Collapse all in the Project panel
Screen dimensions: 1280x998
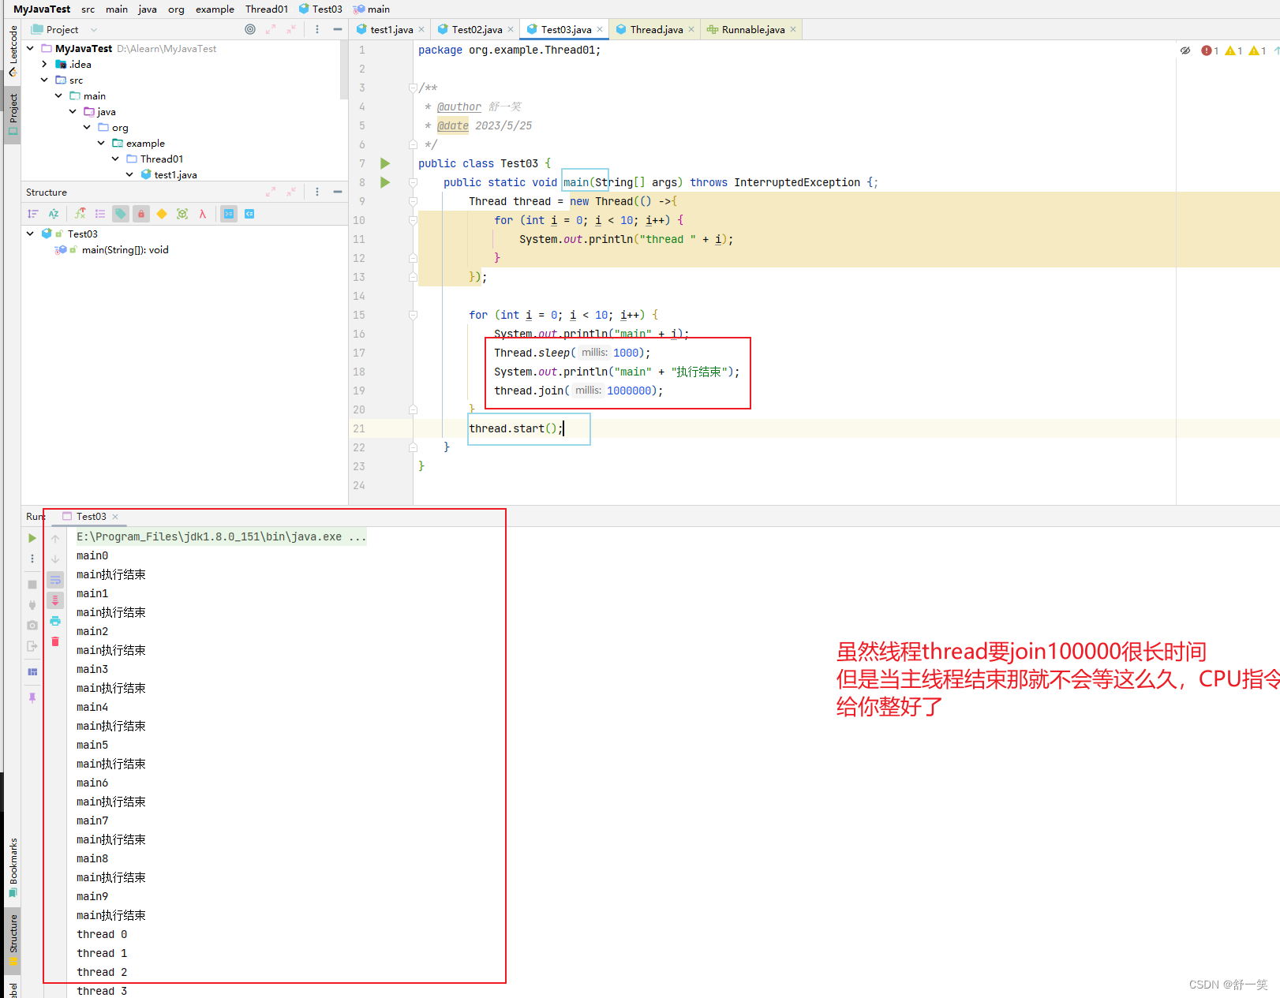(x=291, y=29)
